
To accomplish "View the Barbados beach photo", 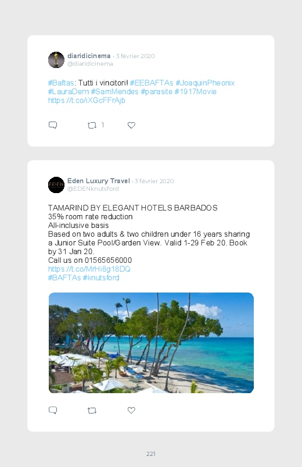I will (x=151, y=343).
